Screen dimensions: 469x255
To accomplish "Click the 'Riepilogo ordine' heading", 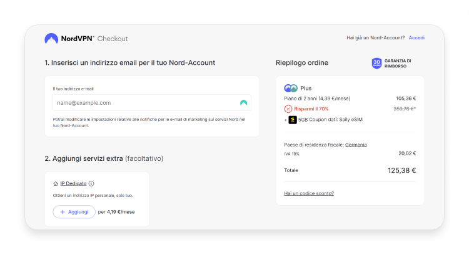I will (302, 63).
